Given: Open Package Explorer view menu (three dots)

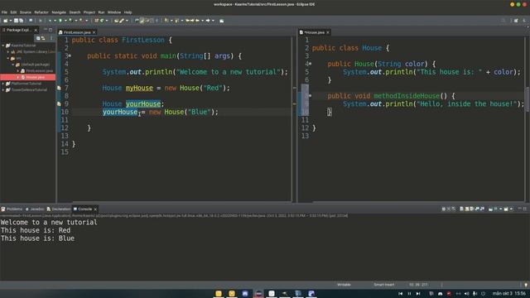Looking at the screenshot, I should [x=51, y=38].
